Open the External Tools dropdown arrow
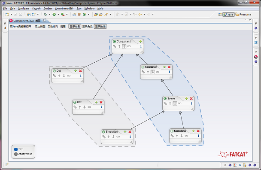The width and height of the screenshot is (261, 170). (x=67, y=15)
